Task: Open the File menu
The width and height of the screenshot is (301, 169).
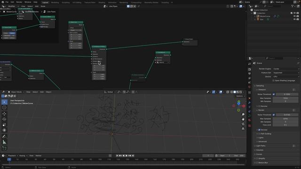Action: click(7, 2)
